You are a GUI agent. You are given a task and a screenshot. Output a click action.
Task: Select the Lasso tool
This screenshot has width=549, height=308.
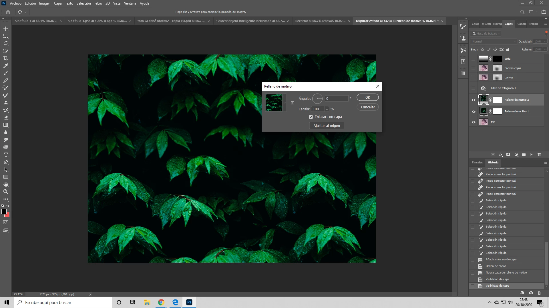click(x=6, y=43)
